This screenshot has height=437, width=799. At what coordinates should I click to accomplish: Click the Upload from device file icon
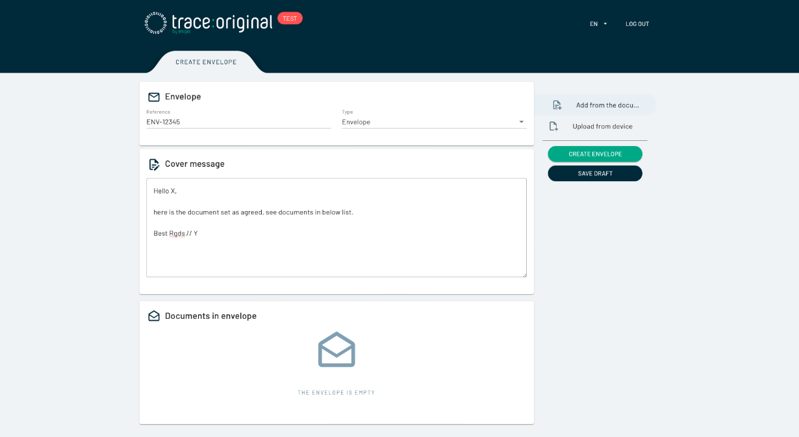coord(553,127)
